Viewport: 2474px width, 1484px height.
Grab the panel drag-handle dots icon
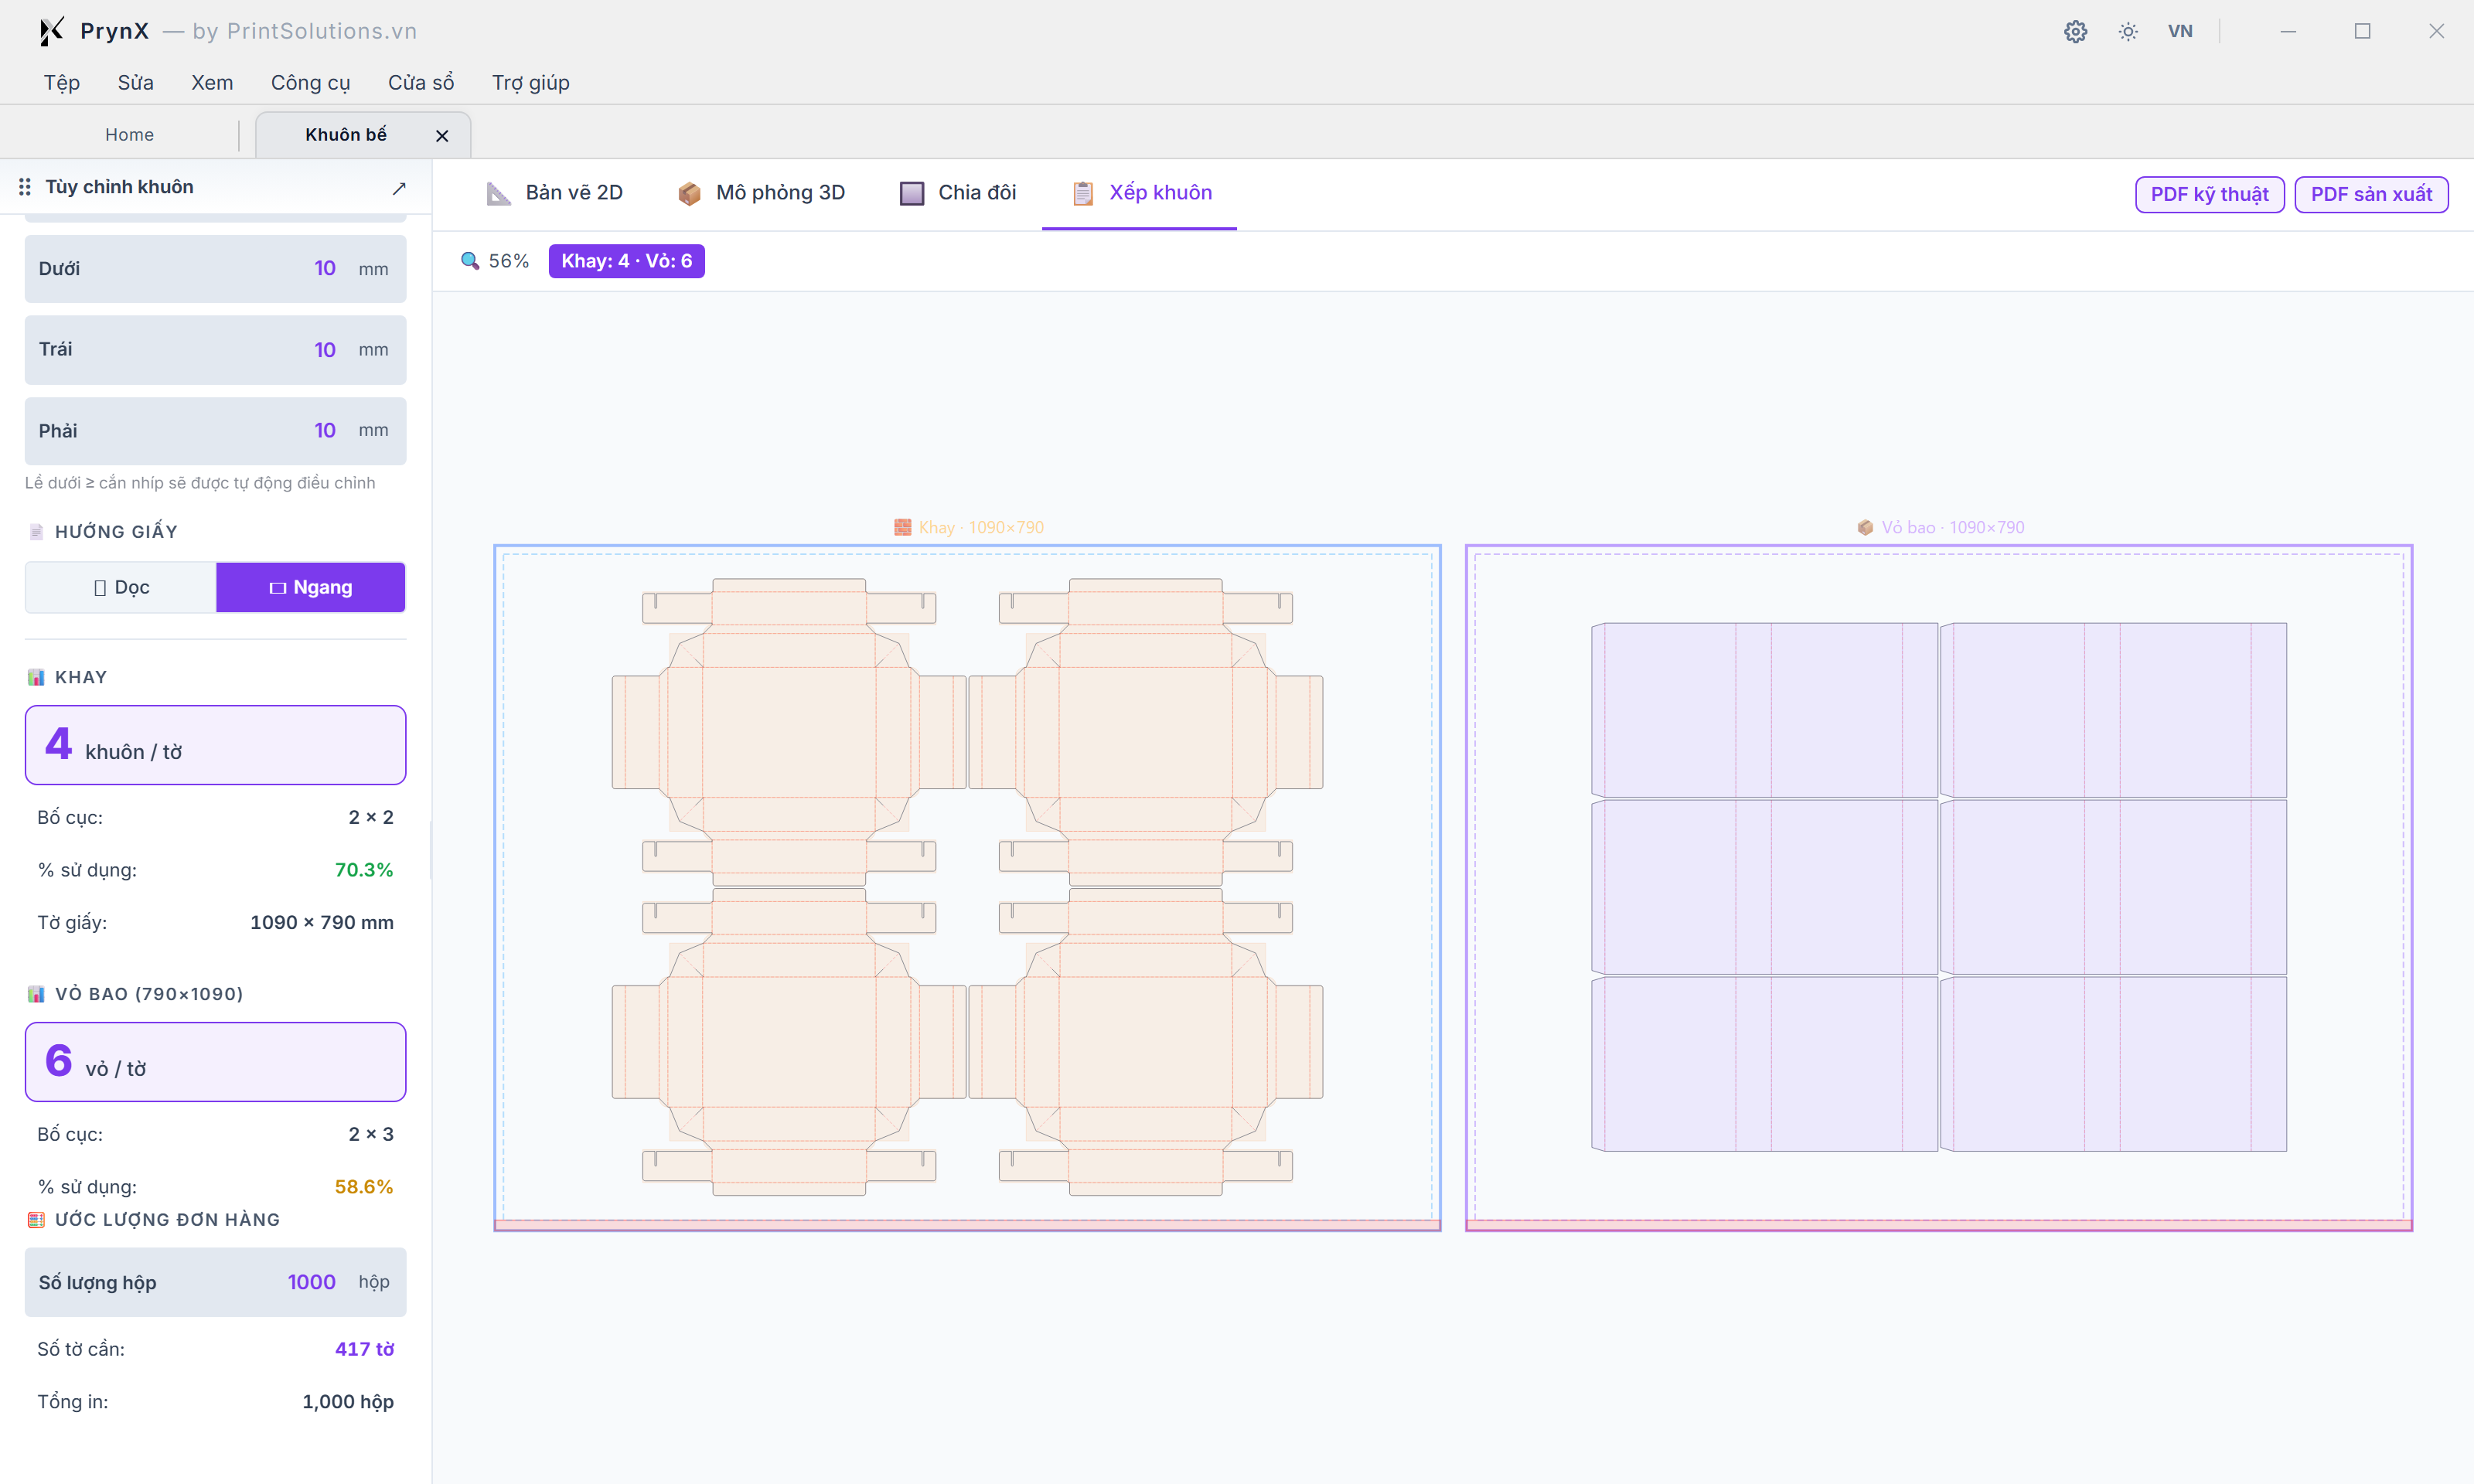point(24,187)
